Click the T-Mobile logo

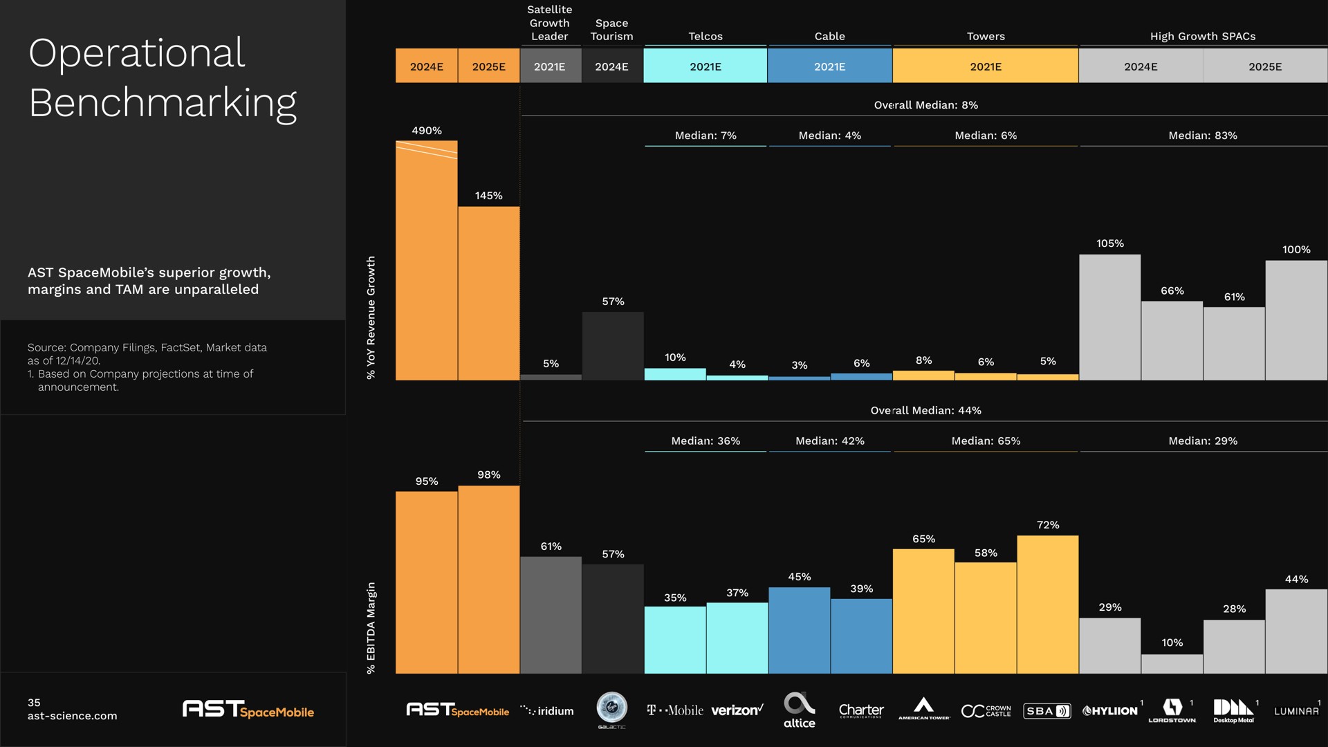tap(674, 710)
